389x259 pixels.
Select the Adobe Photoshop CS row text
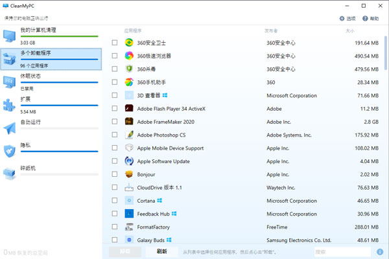coord(161,135)
